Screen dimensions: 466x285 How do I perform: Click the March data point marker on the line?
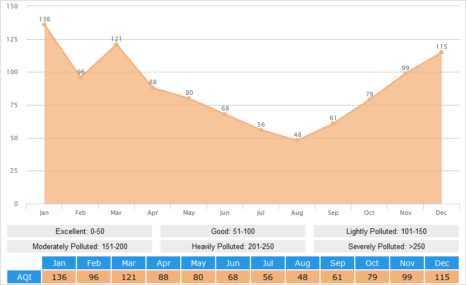(x=116, y=44)
